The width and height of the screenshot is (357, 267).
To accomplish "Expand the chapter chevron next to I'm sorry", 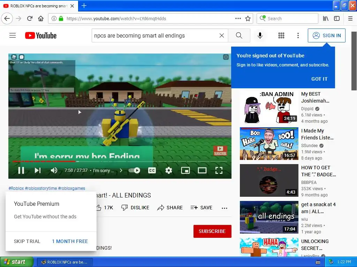I will tap(121, 170).
